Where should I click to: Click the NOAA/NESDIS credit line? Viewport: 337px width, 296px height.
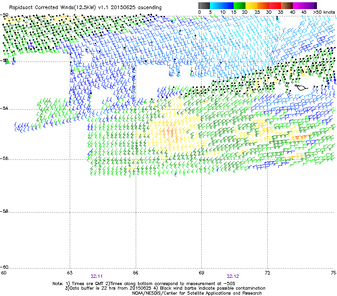(x=197, y=293)
